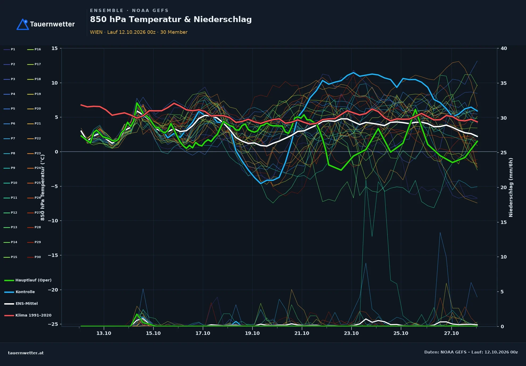Screen dimensions: 526x366
Task: Select the P28 legend entry
Action: tap(34, 227)
